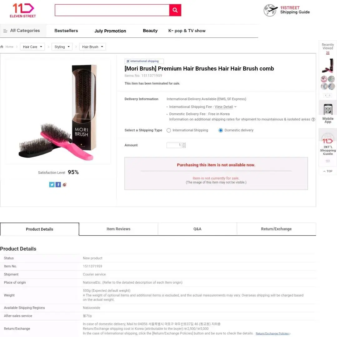The height and width of the screenshot is (337, 337).
Task: Share product on Twitter
Action: (52, 185)
